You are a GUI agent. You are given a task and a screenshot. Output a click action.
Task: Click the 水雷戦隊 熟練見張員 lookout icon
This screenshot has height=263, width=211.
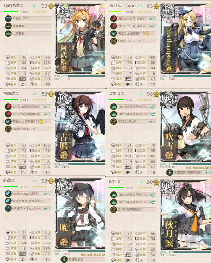(x=170, y=172)
